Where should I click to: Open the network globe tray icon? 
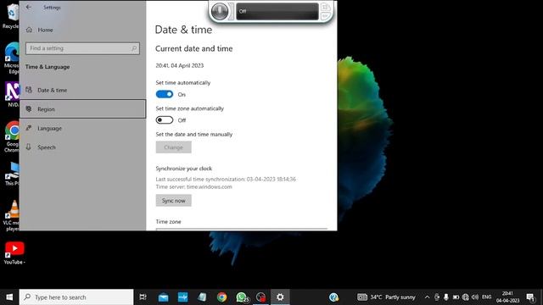click(x=466, y=297)
